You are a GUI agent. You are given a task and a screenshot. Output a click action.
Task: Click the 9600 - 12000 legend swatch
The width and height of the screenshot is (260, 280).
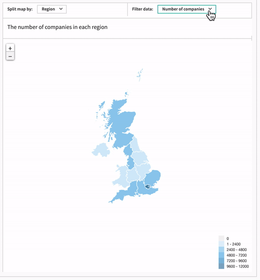pyautogui.click(x=221, y=266)
